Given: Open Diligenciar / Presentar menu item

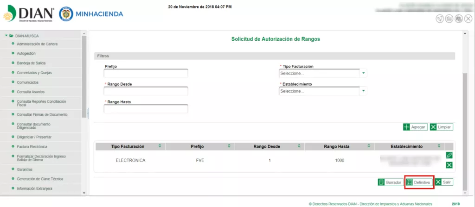Looking at the screenshot, I should pyautogui.click(x=34, y=137).
